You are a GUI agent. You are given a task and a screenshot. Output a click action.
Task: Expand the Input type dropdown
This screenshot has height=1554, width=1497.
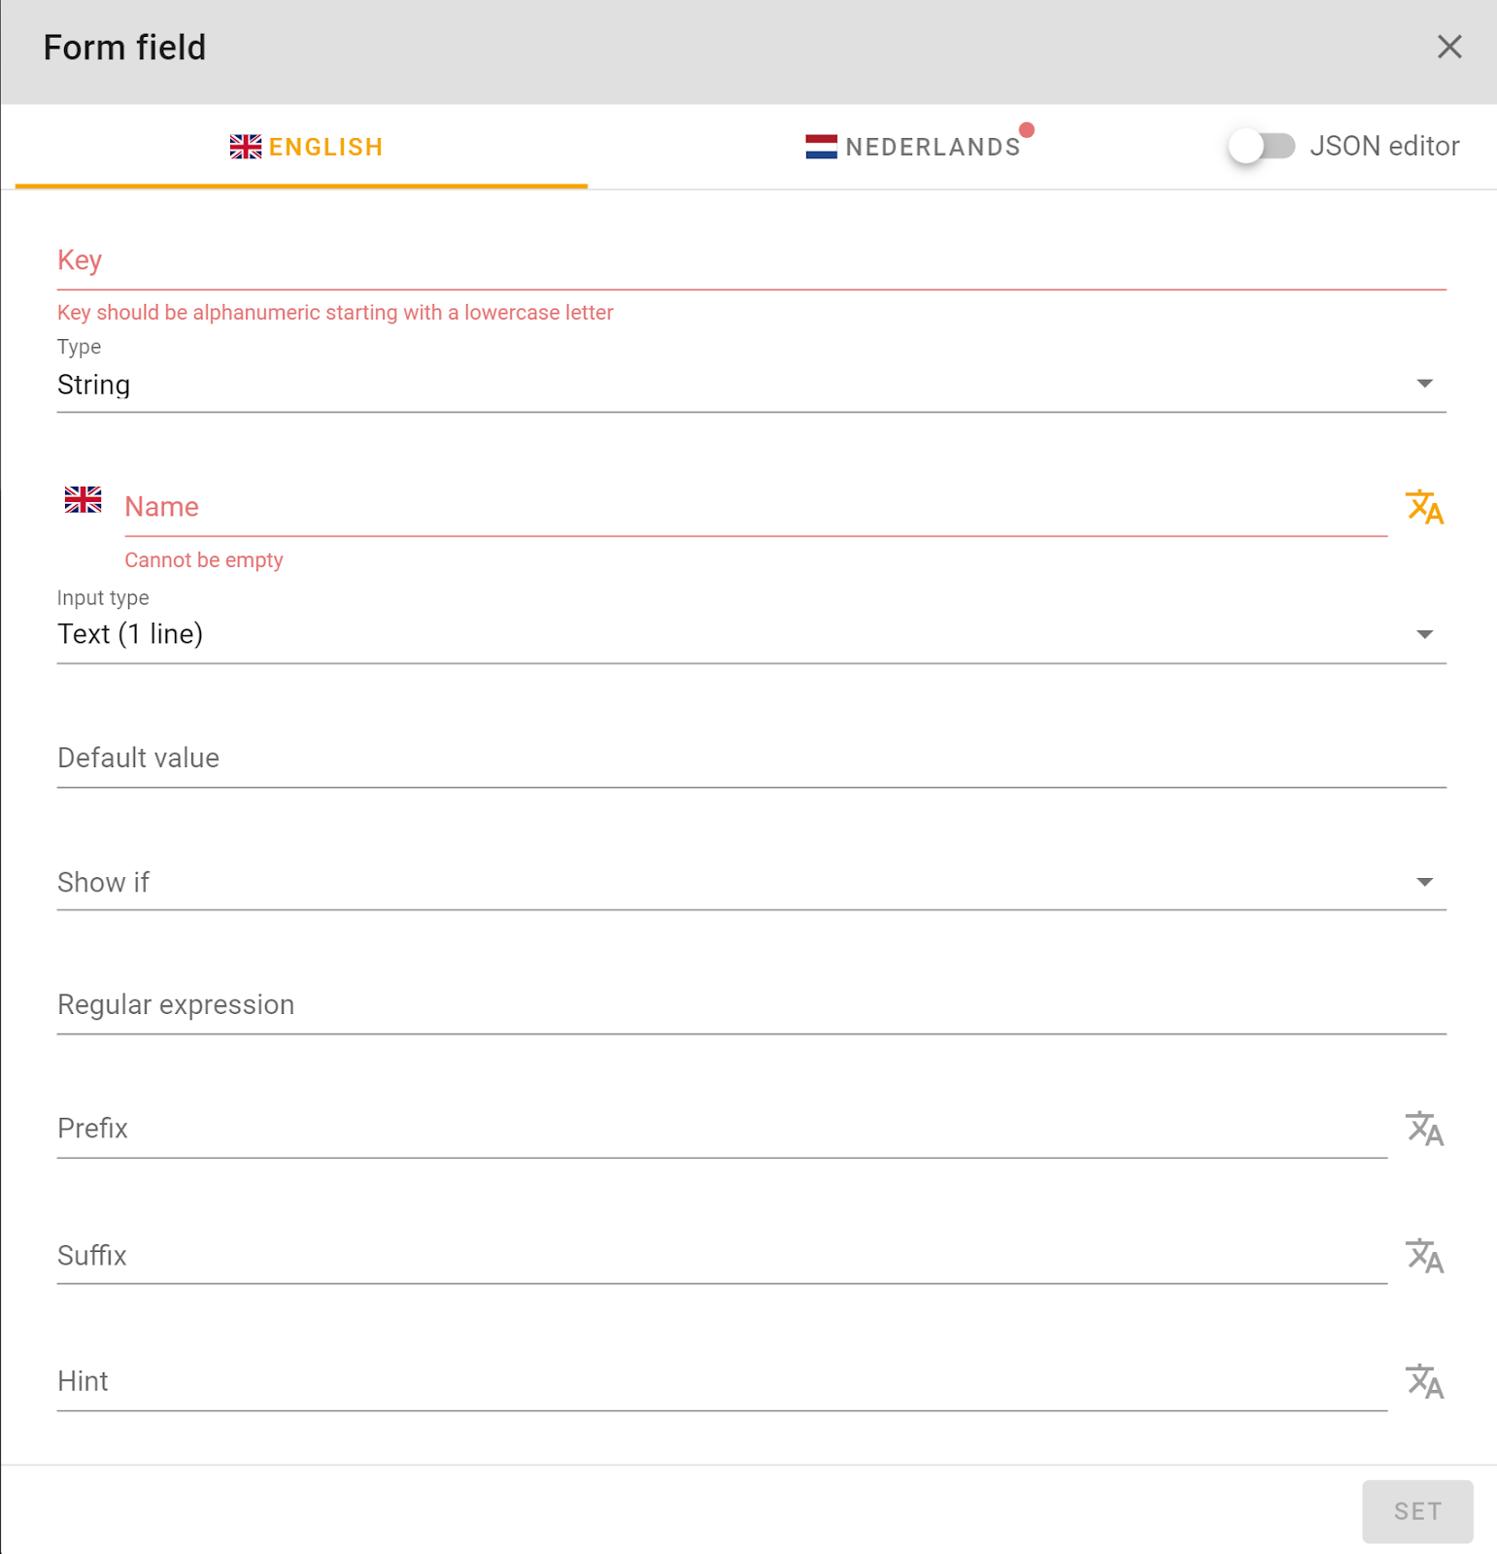1424,633
